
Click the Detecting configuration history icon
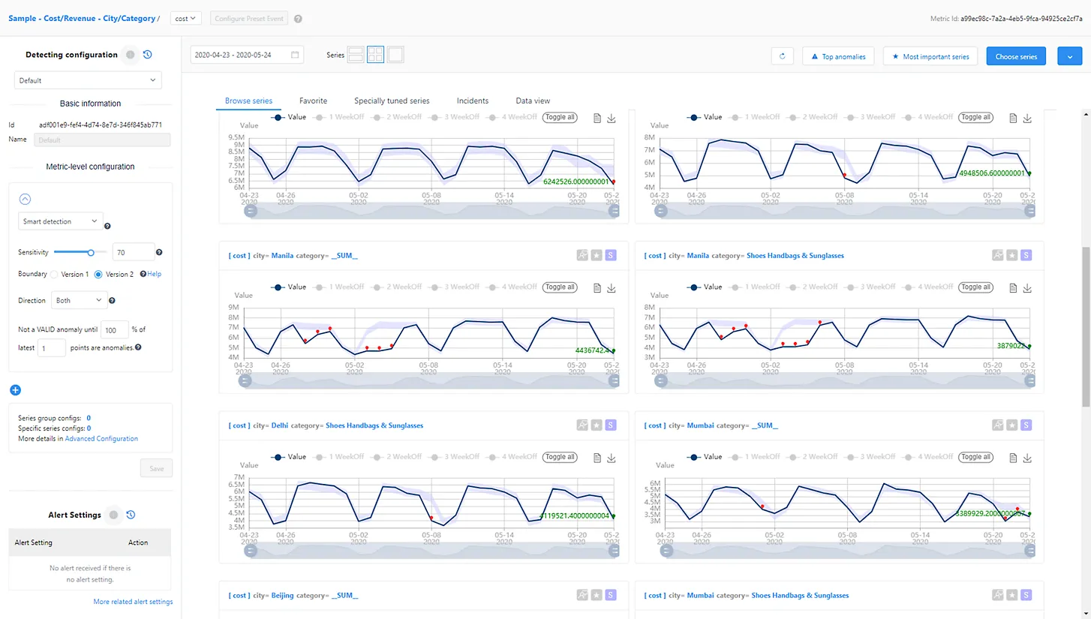[148, 55]
